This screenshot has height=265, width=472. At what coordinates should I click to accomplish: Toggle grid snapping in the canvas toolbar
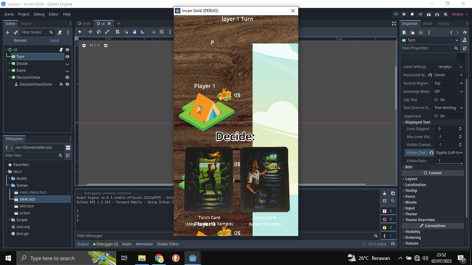point(161,32)
